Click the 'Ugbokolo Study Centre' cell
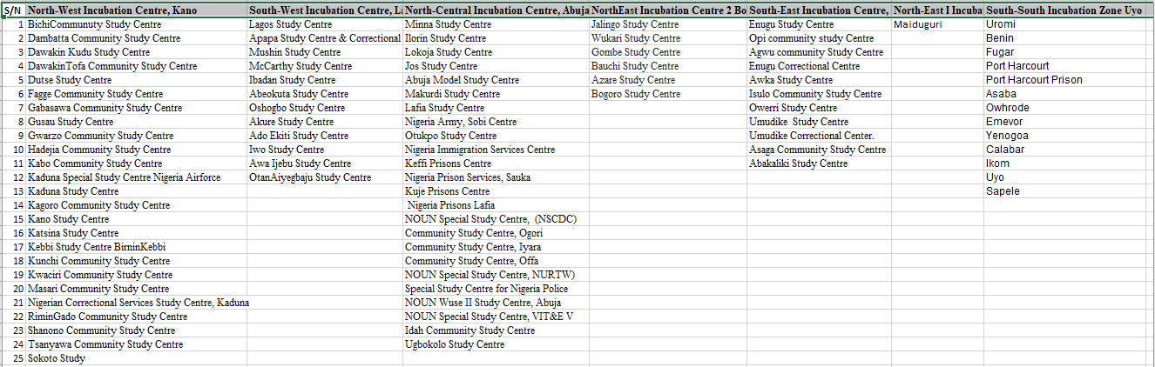This screenshot has width=1155, height=367. point(496,344)
